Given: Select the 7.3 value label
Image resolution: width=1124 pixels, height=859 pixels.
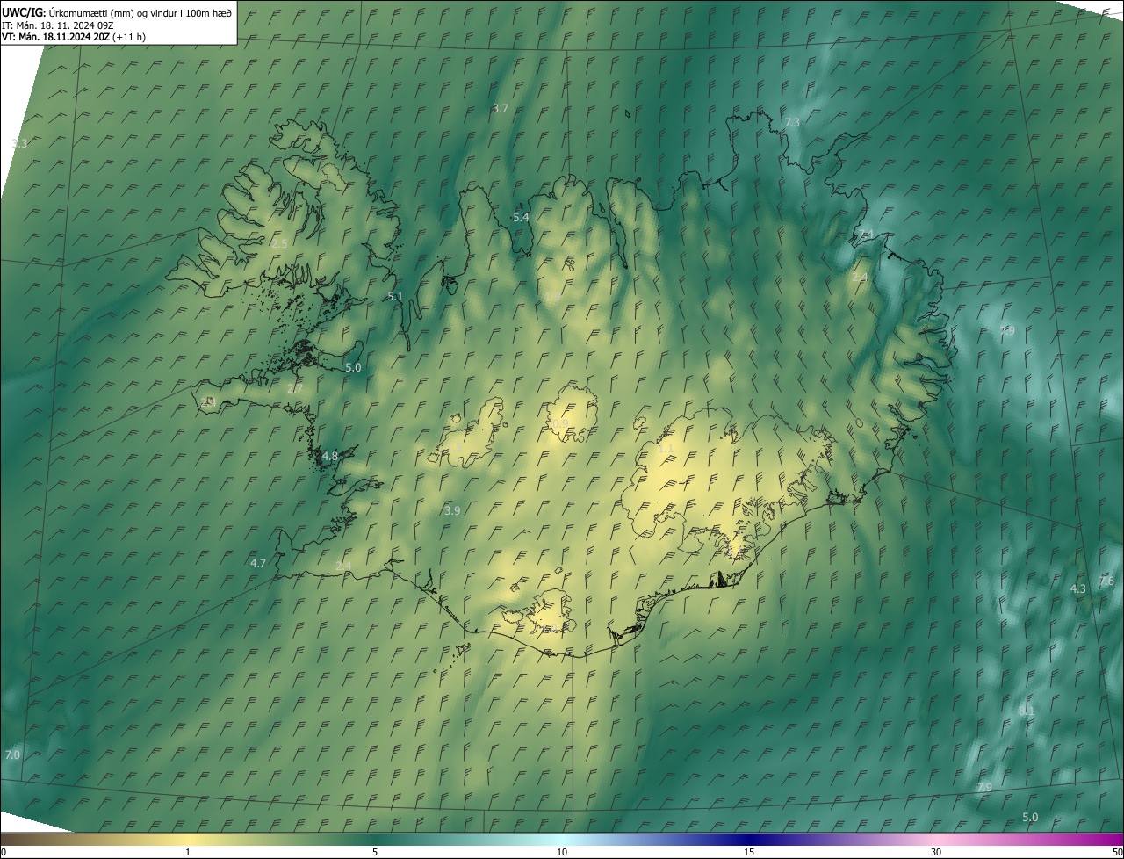Looking at the screenshot, I should 792,122.
